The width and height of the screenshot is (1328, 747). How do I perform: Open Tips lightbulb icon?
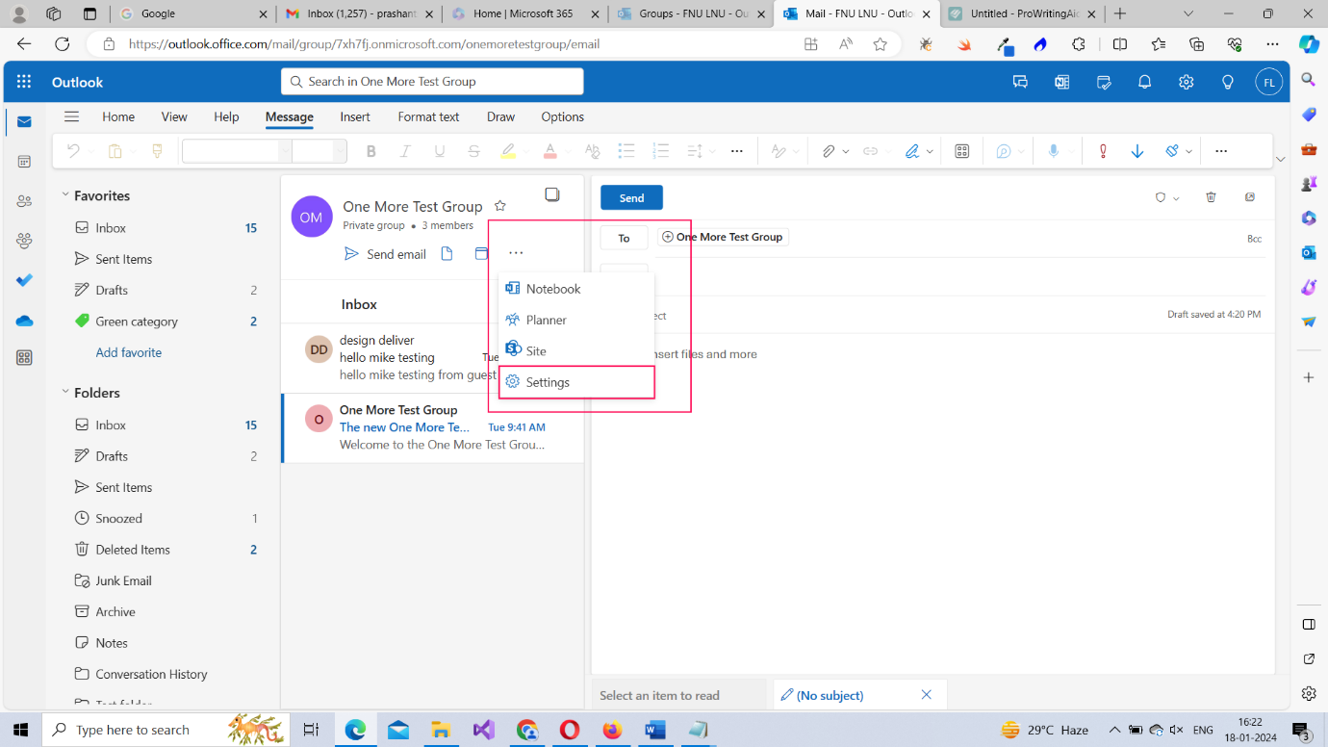[x=1227, y=82]
